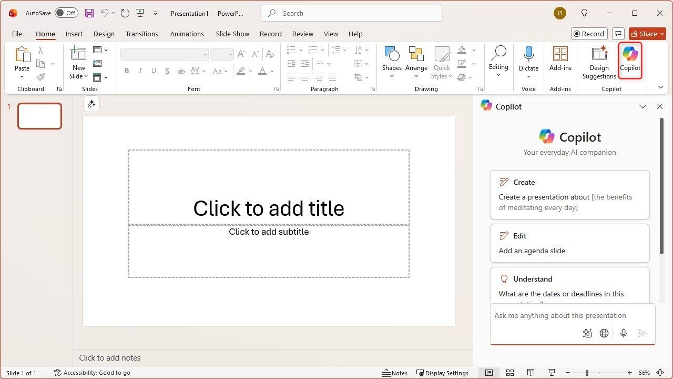Choose the Edit agenda slide prompt card
Image resolution: width=673 pixels, height=379 pixels.
point(570,243)
